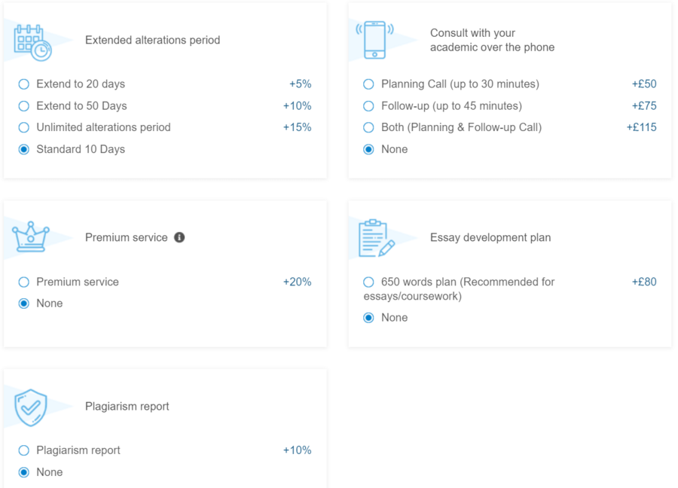Select Extend to 50 Days option

pyautogui.click(x=24, y=106)
